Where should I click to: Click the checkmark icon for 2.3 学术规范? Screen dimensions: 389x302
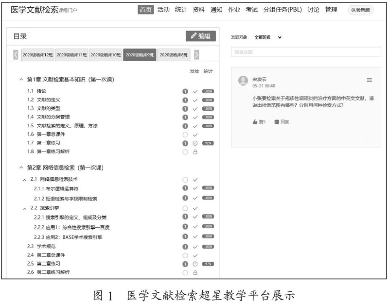(195, 247)
